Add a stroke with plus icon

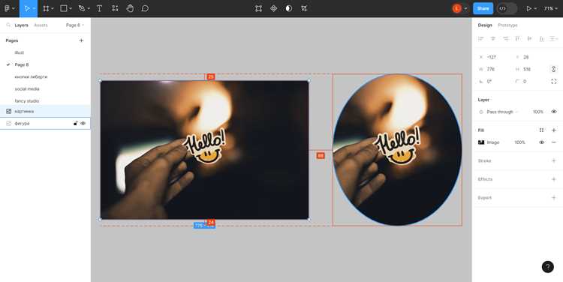(554, 160)
